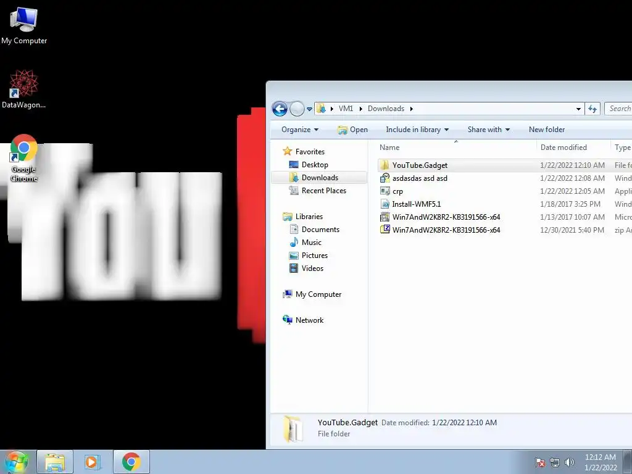Select Libraries in navigation pane
Screen dimensions: 632x474
pos(309,217)
